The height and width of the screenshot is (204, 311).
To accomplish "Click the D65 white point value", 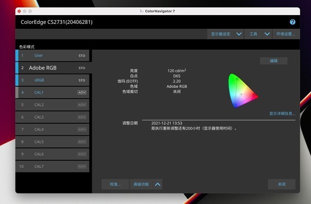I will [x=177, y=76].
